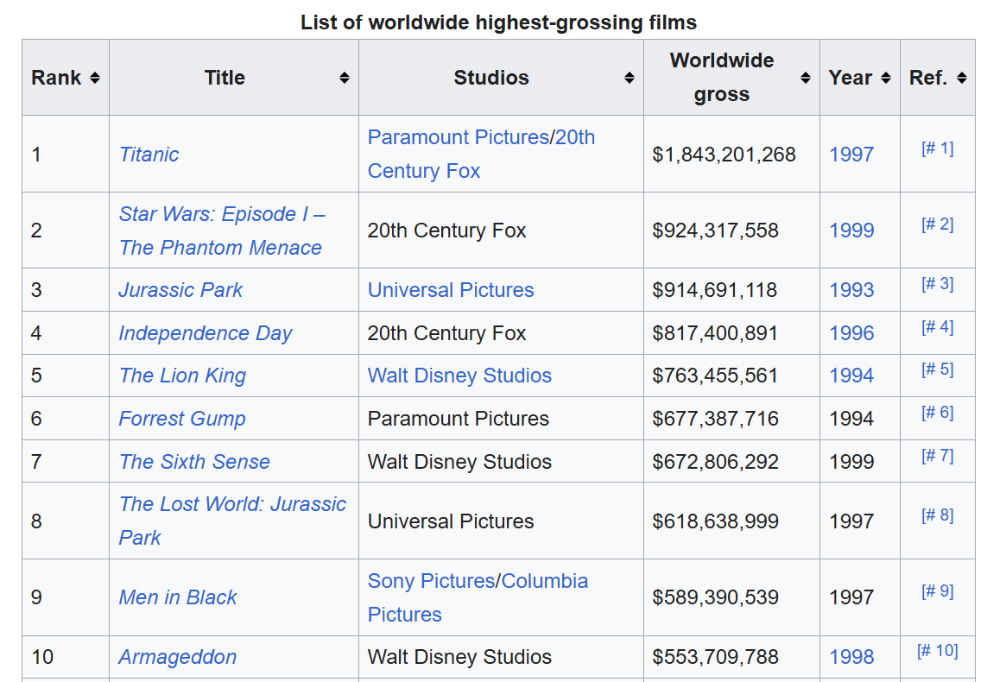Screen dimensions: 987x682
Task: Open Universal Pictures link in row 3
Action: 451,290
